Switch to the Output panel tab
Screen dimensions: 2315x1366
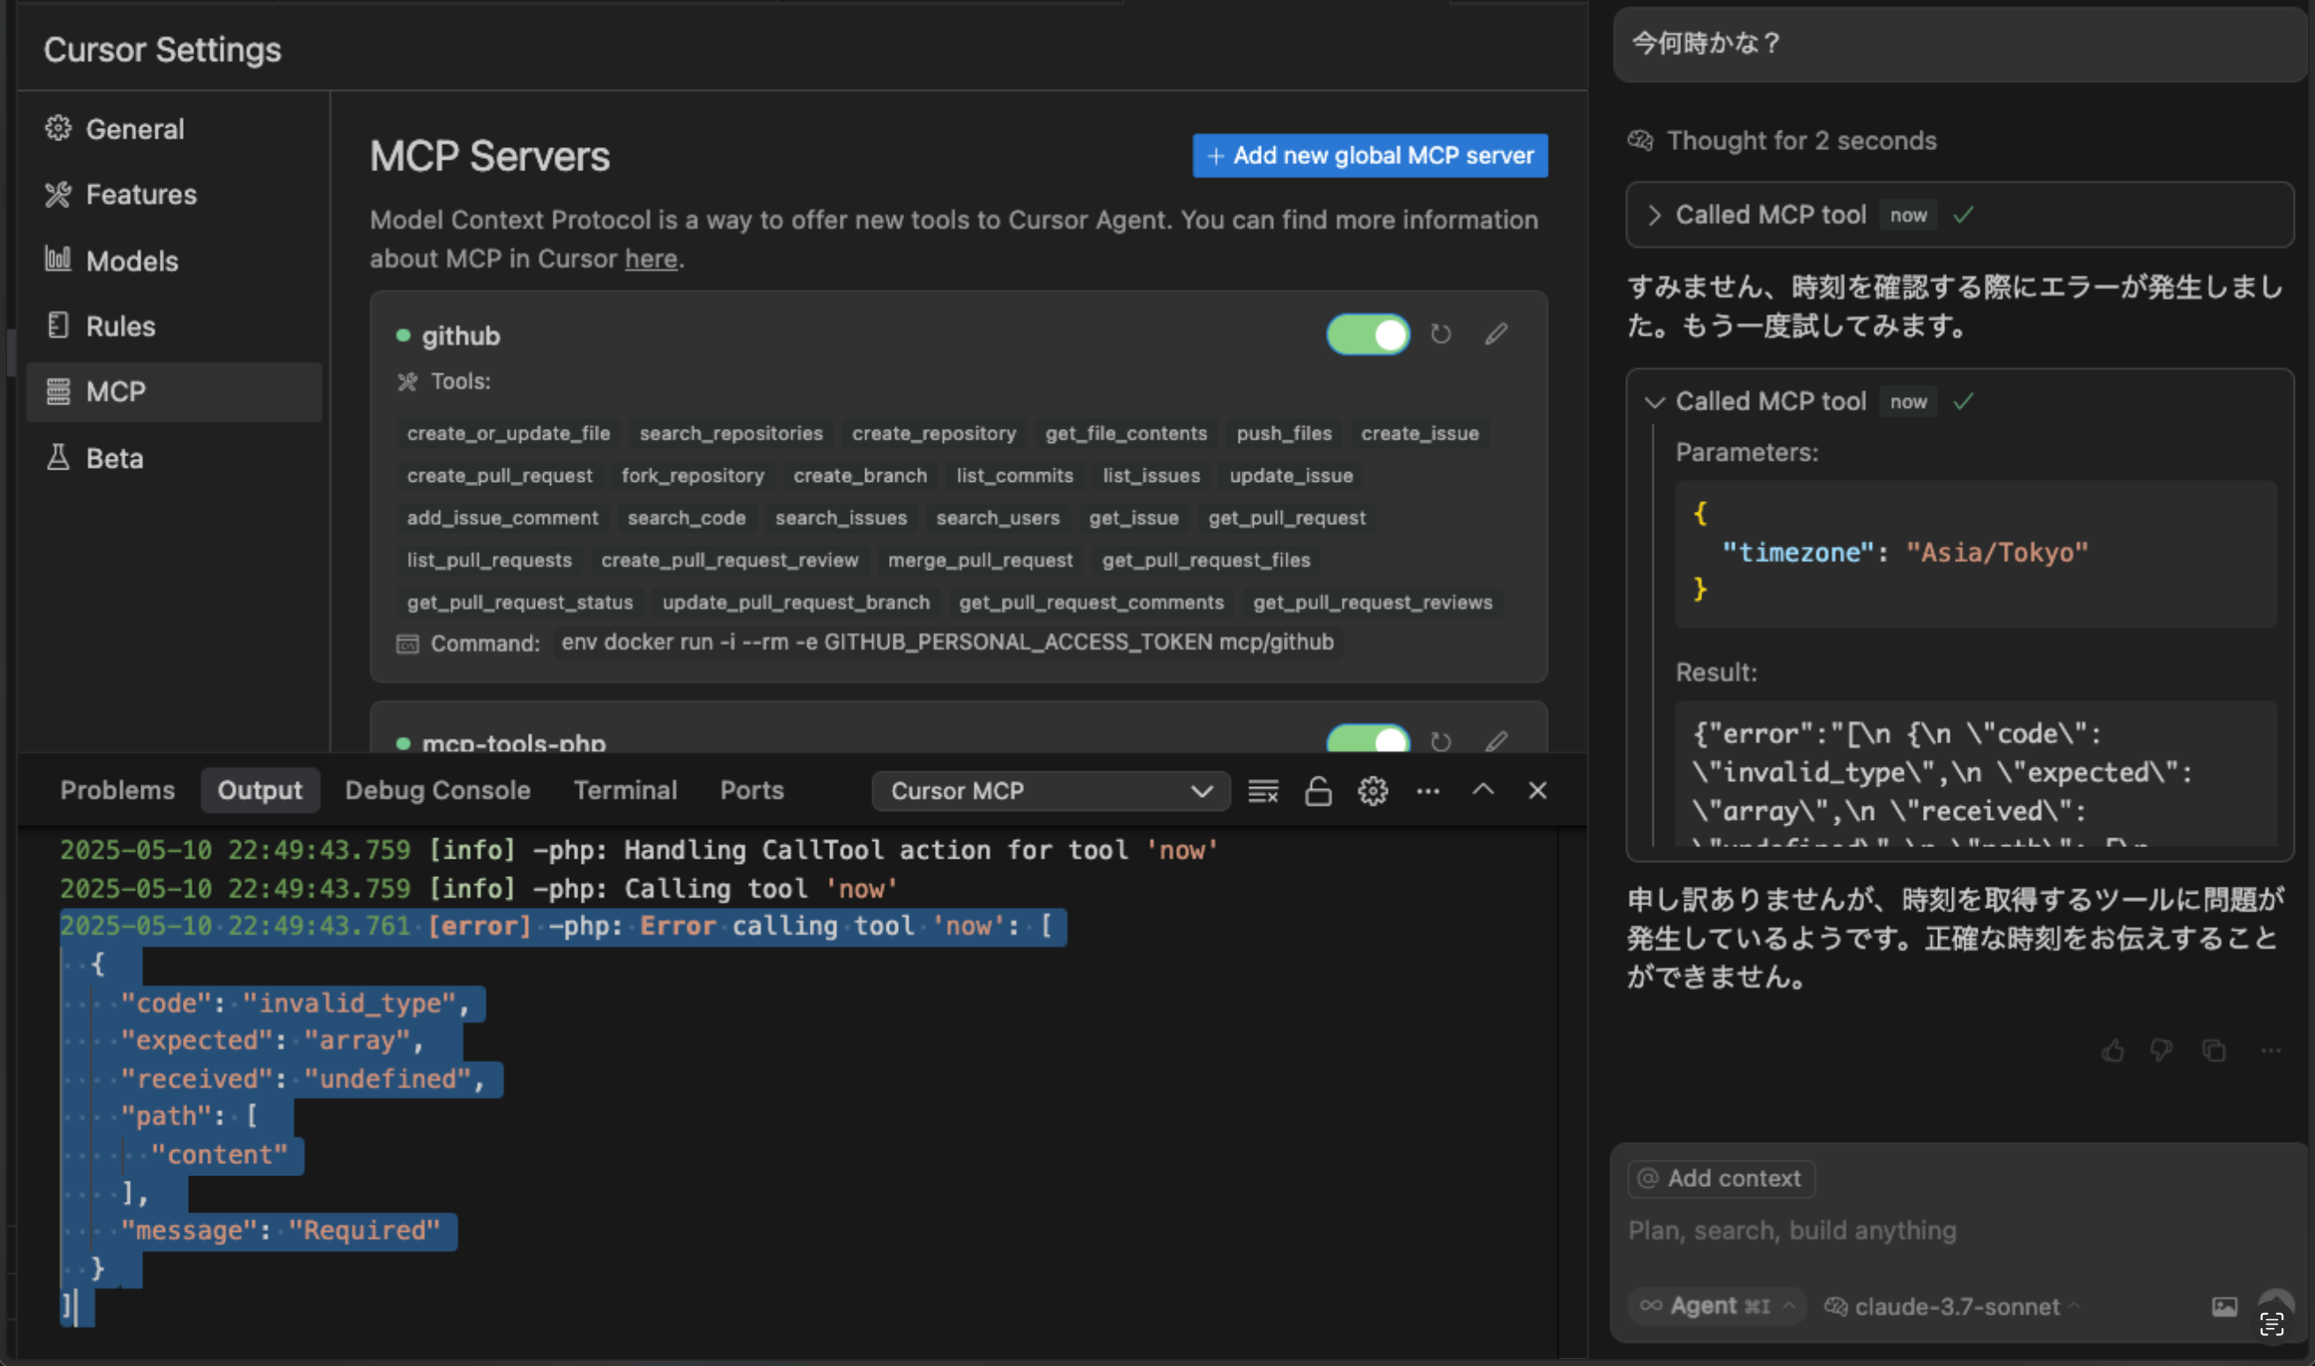260,791
